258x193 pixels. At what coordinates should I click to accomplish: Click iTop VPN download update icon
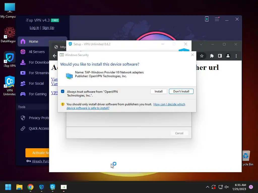[x=207, y=19]
